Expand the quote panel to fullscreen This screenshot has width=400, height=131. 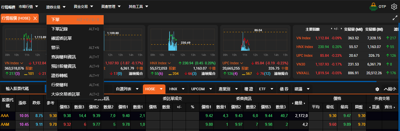[394, 18]
